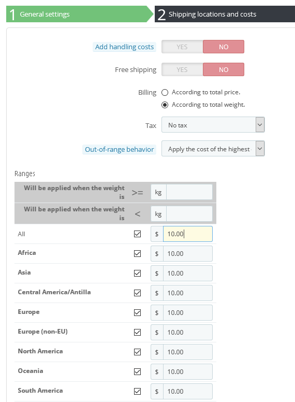Click the Out-of-range behavior help label
The height and width of the screenshot is (402, 295).
pyautogui.click(x=120, y=150)
